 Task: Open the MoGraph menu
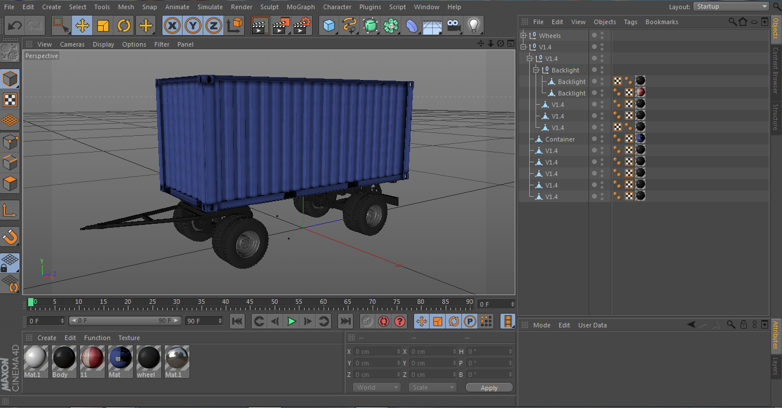(301, 7)
